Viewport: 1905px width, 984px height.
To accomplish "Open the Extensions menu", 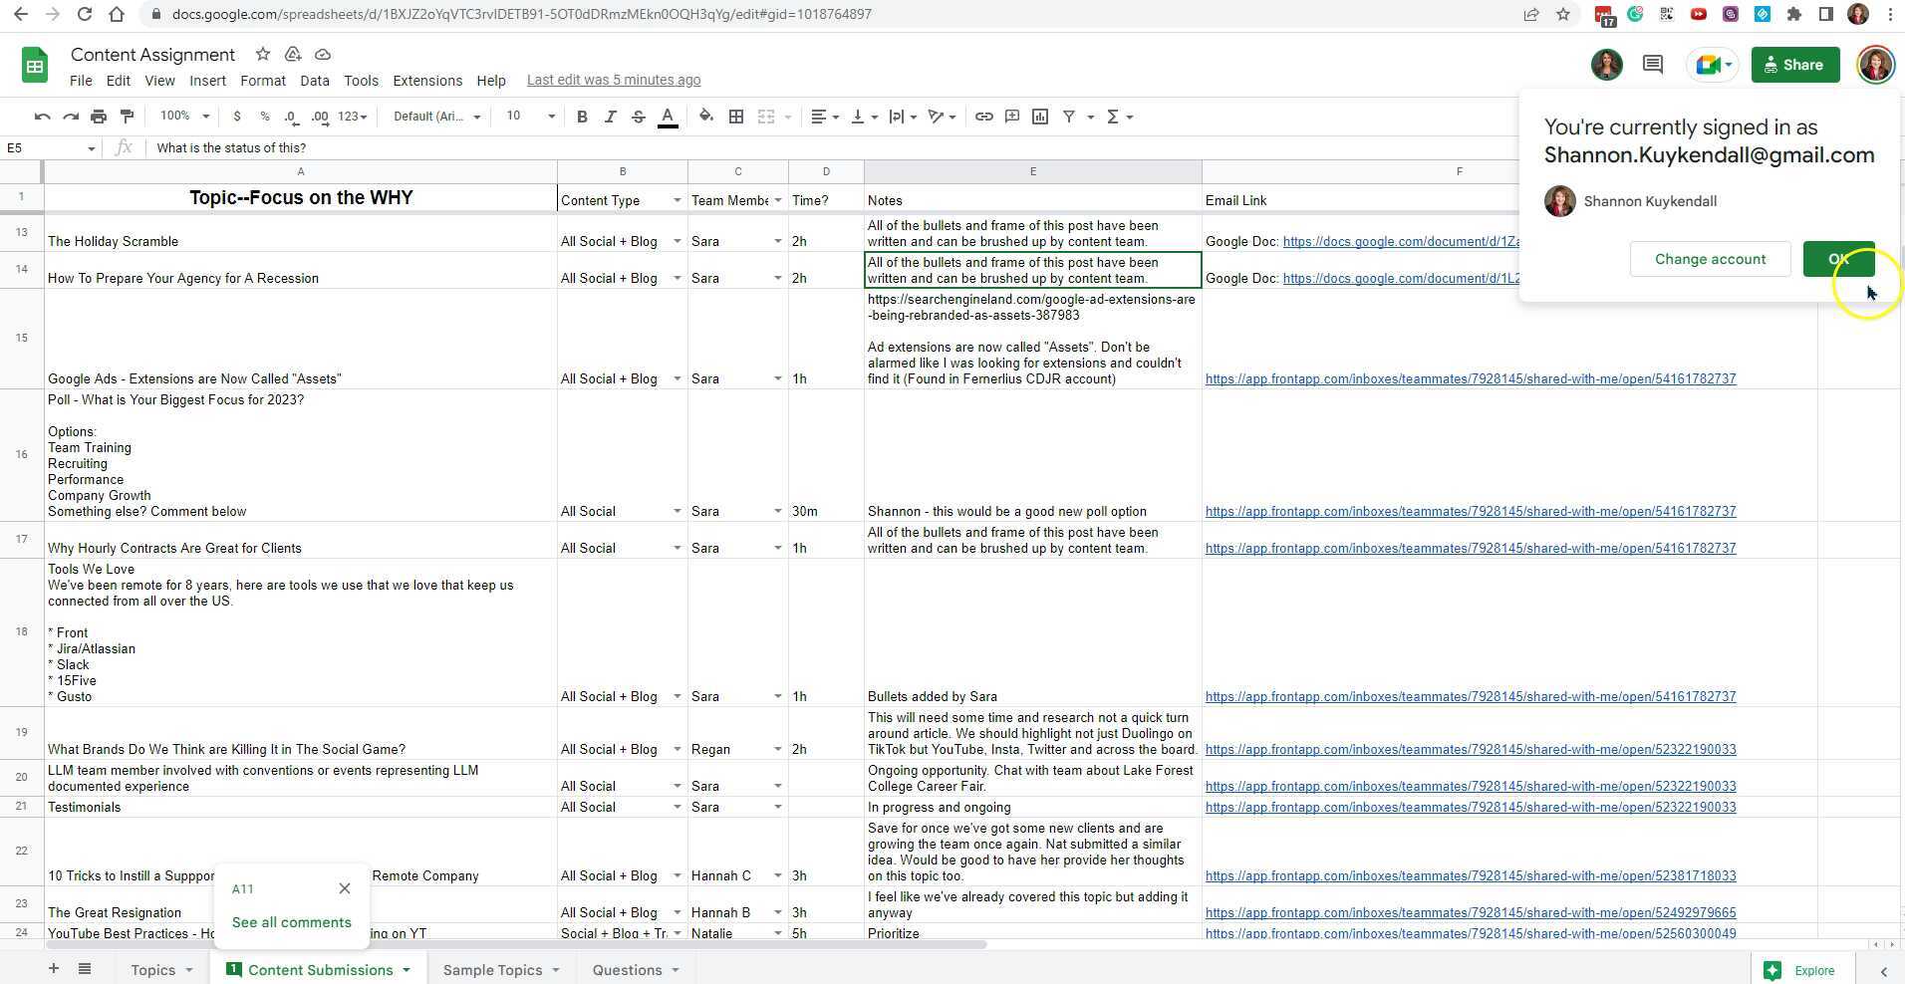I will pyautogui.click(x=427, y=81).
